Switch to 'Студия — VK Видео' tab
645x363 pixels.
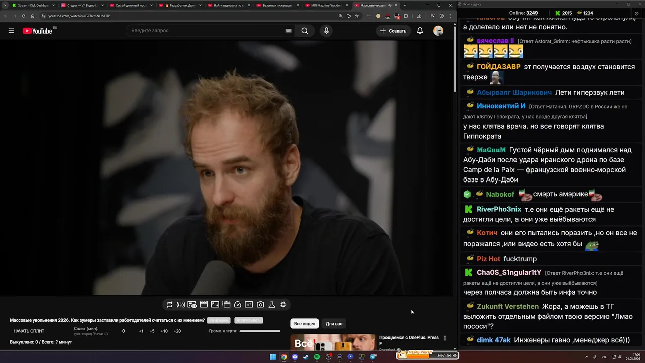82,5
